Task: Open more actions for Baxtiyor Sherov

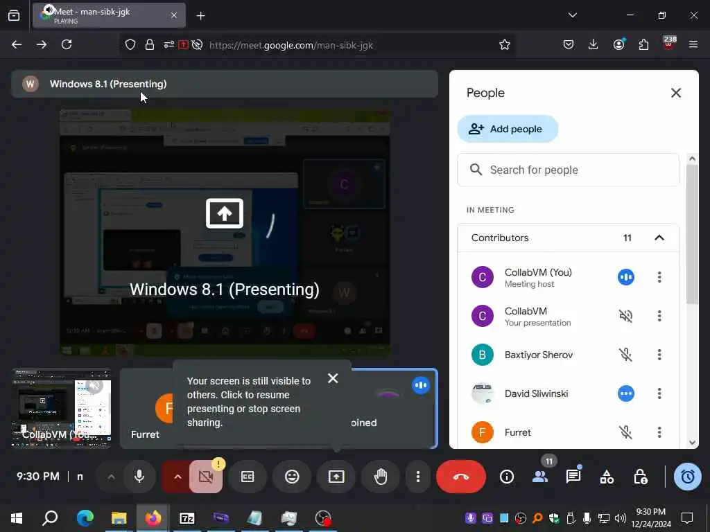Action: coord(659,355)
